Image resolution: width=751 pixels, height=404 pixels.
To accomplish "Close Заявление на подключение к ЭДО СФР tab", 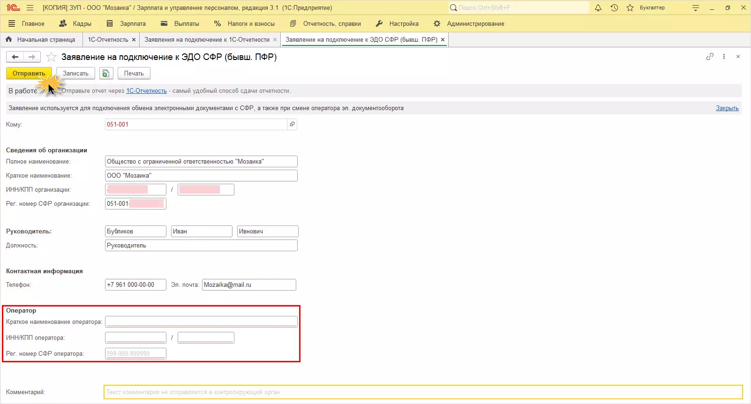I will coord(443,40).
